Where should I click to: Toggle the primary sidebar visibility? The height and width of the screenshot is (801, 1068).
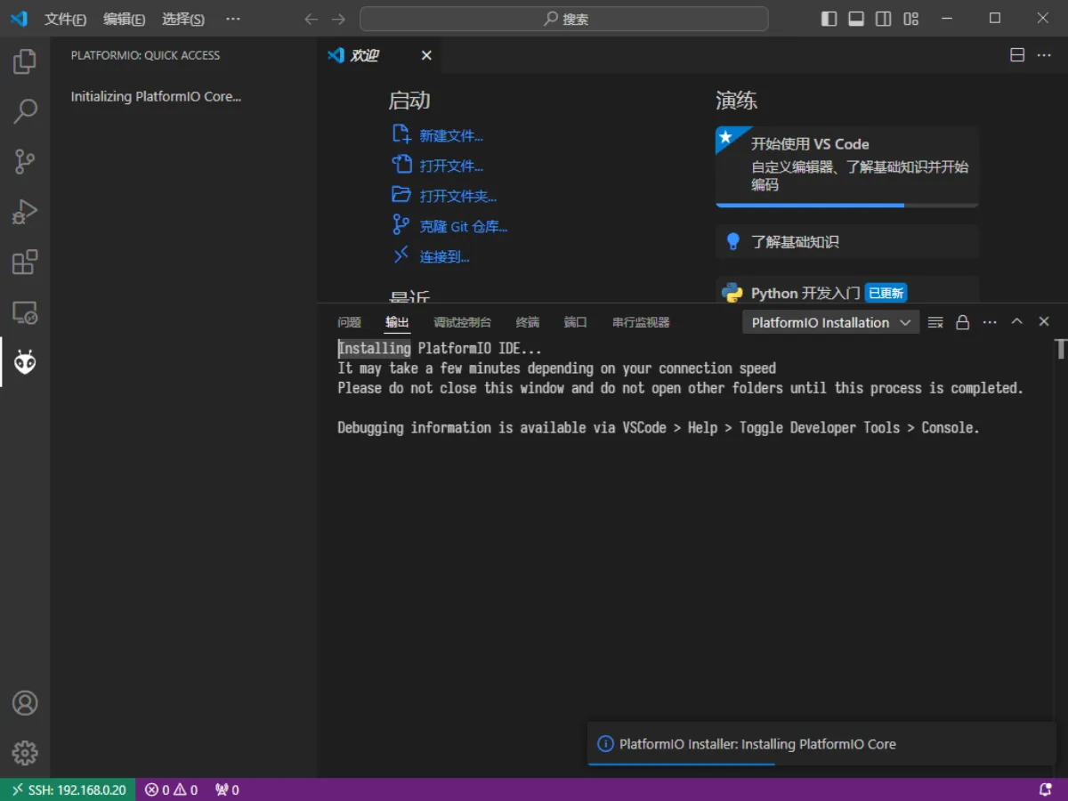coord(829,18)
